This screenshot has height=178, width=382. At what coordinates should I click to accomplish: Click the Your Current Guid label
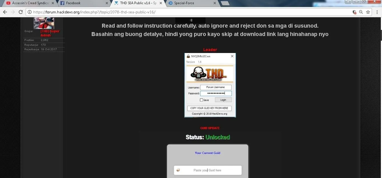pos(207,153)
